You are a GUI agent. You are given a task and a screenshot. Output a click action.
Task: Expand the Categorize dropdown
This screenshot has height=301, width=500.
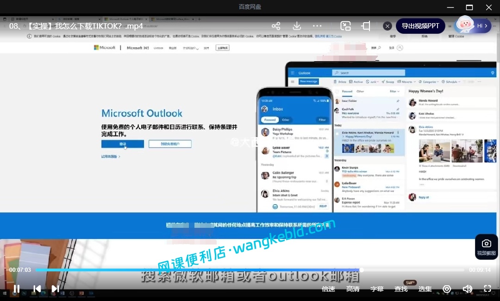click(x=429, y=82)
